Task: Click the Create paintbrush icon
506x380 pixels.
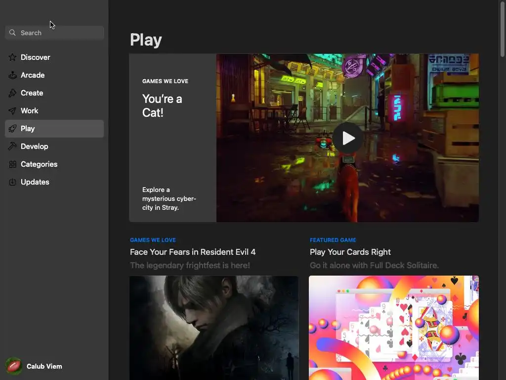Action: point(12,93)
